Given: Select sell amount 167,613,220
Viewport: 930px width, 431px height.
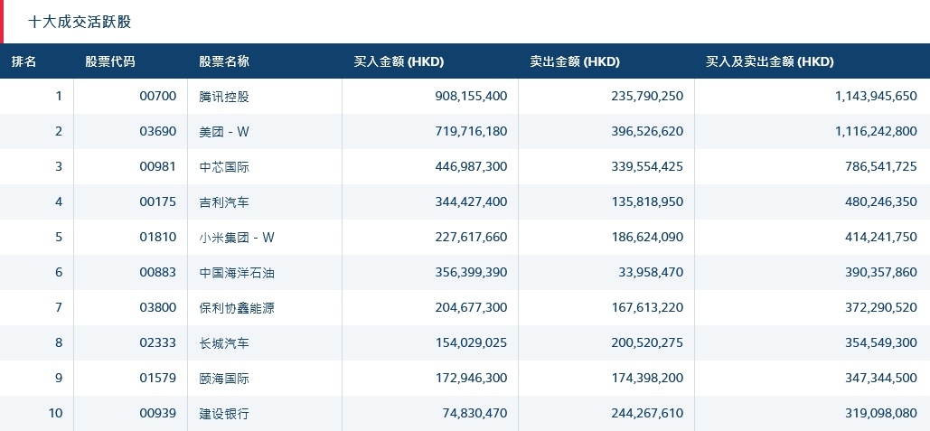Looking at the screenshot, I should (x=647, y=308).
